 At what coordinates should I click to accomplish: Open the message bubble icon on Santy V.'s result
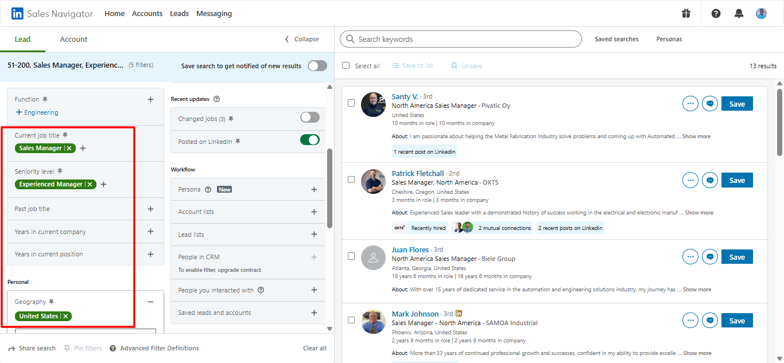[x=710, y=103]
